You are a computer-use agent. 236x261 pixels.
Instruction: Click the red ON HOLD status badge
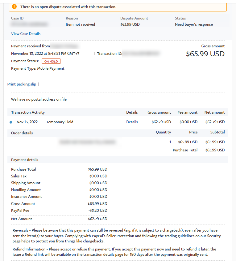(x=51, y=61)
